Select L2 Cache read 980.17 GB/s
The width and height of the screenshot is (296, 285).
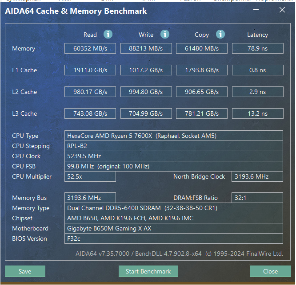(x=90, y=92)
